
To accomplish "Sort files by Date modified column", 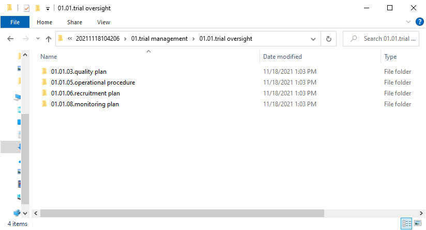I will click(x=282, y=57).
